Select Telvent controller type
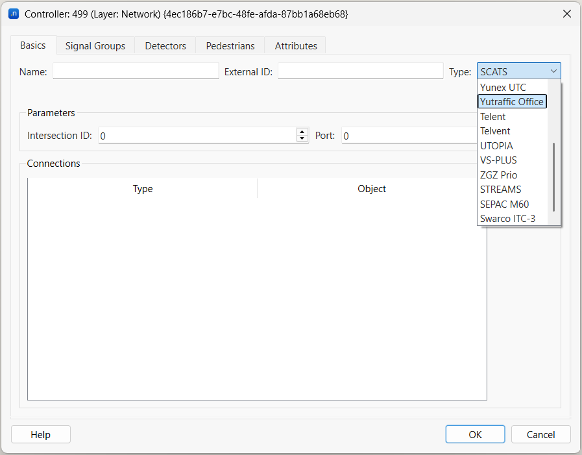Image resolution: width=582 pixels, height=455 pixels. [512, 131]
